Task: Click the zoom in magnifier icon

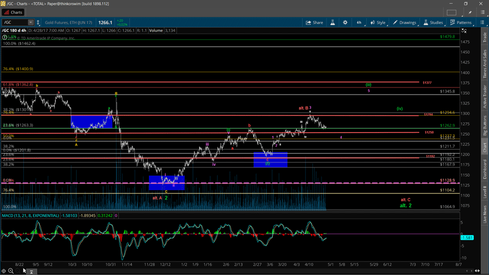Action: coord(11,271)
